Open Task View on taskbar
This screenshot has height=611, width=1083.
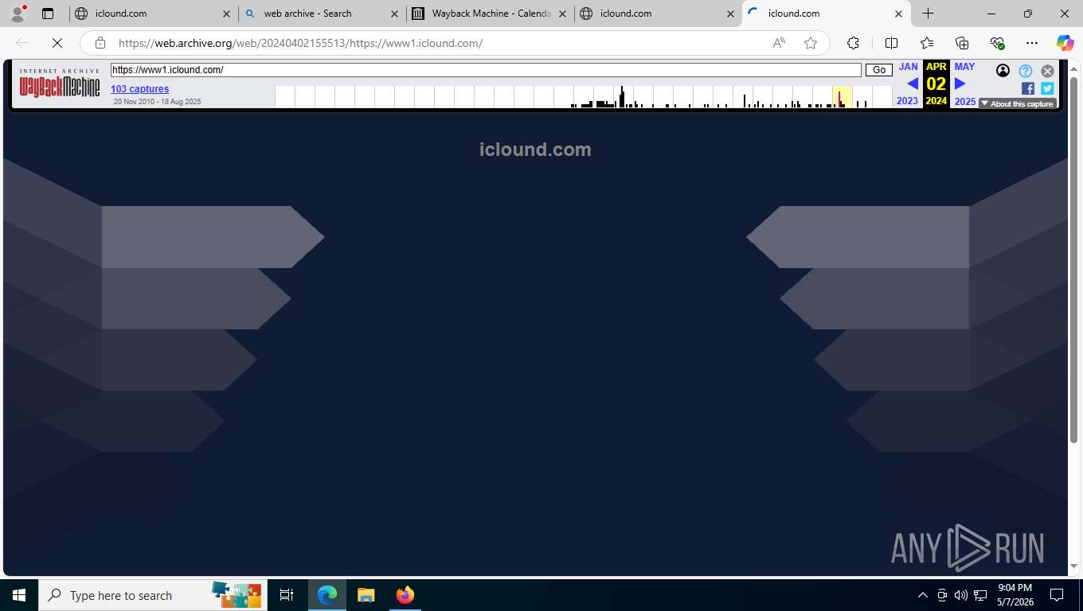[x=287, y=595]
